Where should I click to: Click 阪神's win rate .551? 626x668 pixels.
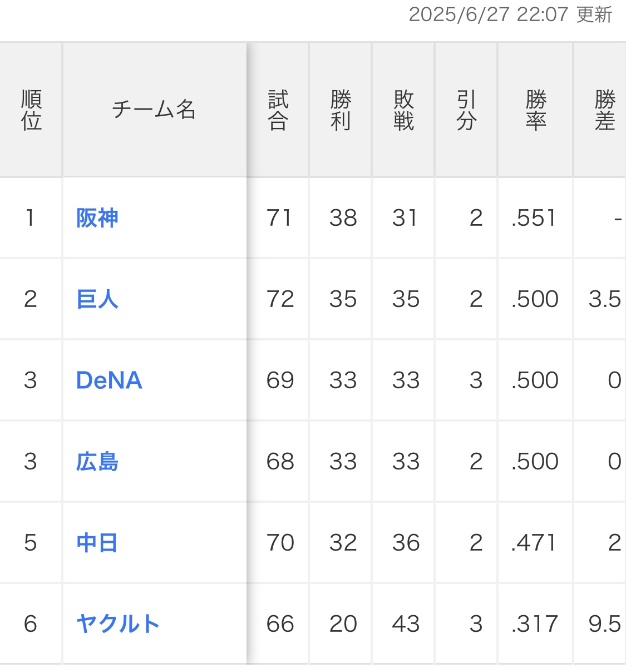point(534,218)
